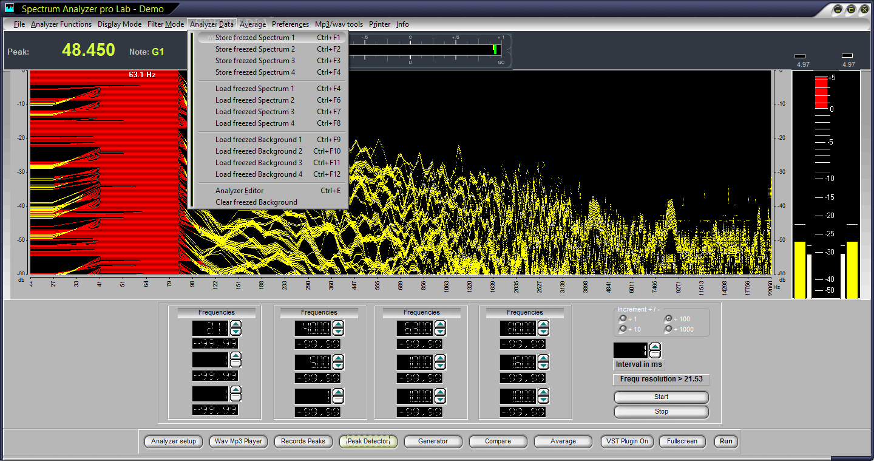Increase the 8000 frequency with up arrow
The width and height of the screenshot is (874, 461).
point(544,324)
